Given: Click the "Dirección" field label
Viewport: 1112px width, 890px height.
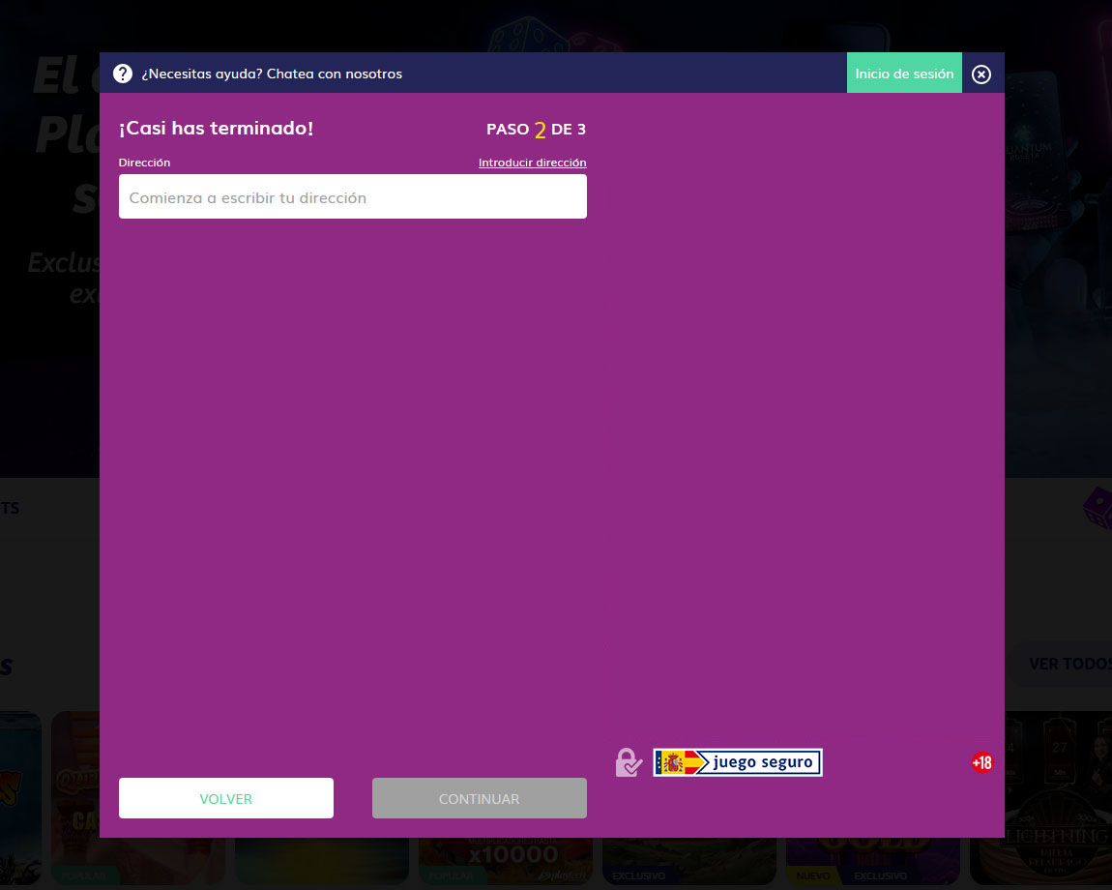Looking at the screenshot, I should pos(144,163).
